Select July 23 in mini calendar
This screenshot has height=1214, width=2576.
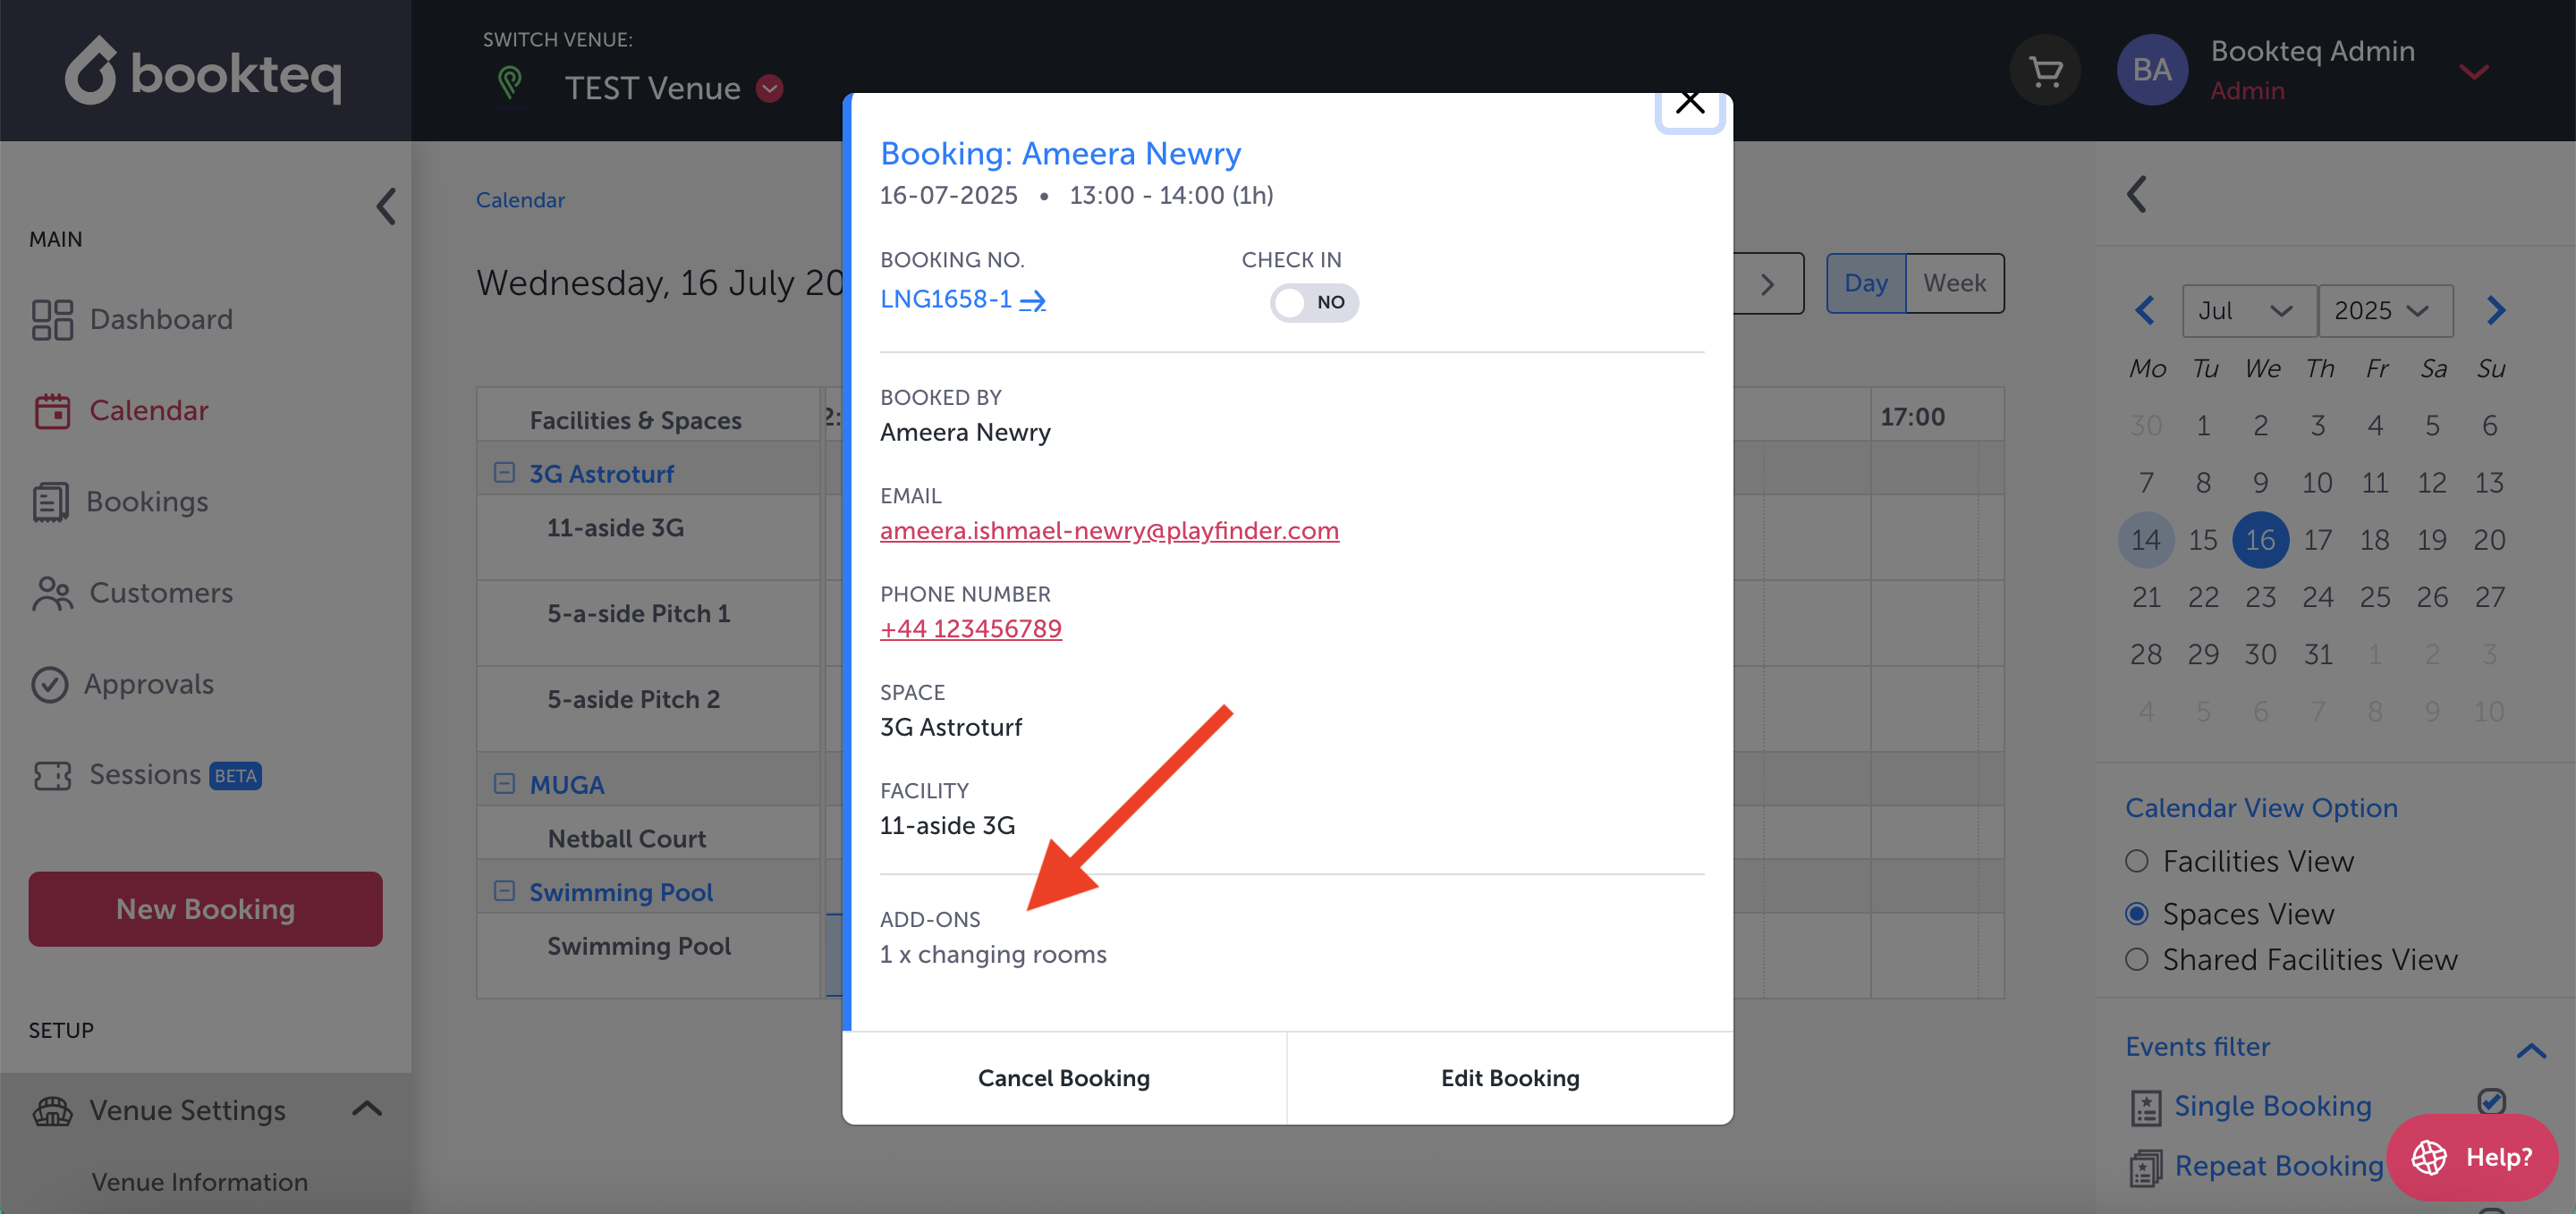pos(2260,596)
